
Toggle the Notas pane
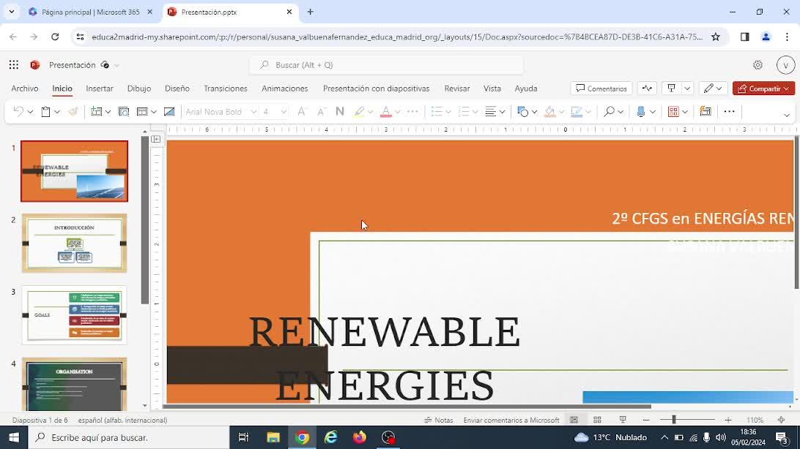(439, 420)
